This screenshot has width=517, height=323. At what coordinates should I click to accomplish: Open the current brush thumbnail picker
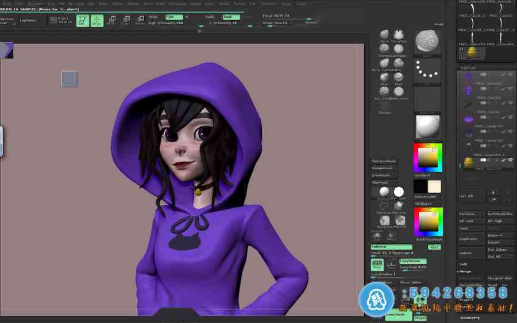[x=427, y=42]
